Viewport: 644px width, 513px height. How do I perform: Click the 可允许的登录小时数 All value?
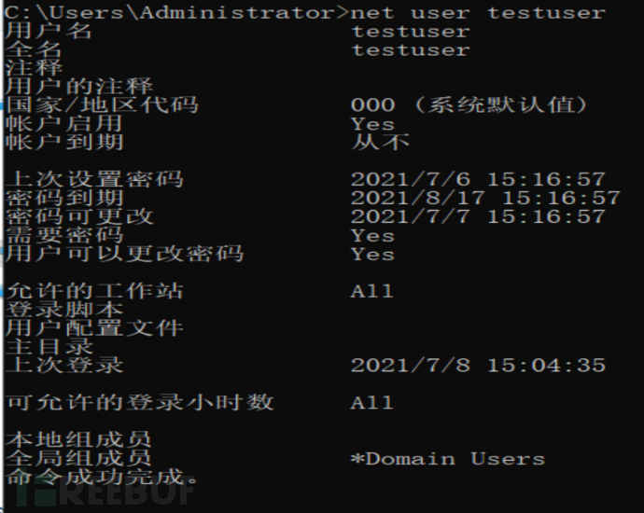coord(371,403)
